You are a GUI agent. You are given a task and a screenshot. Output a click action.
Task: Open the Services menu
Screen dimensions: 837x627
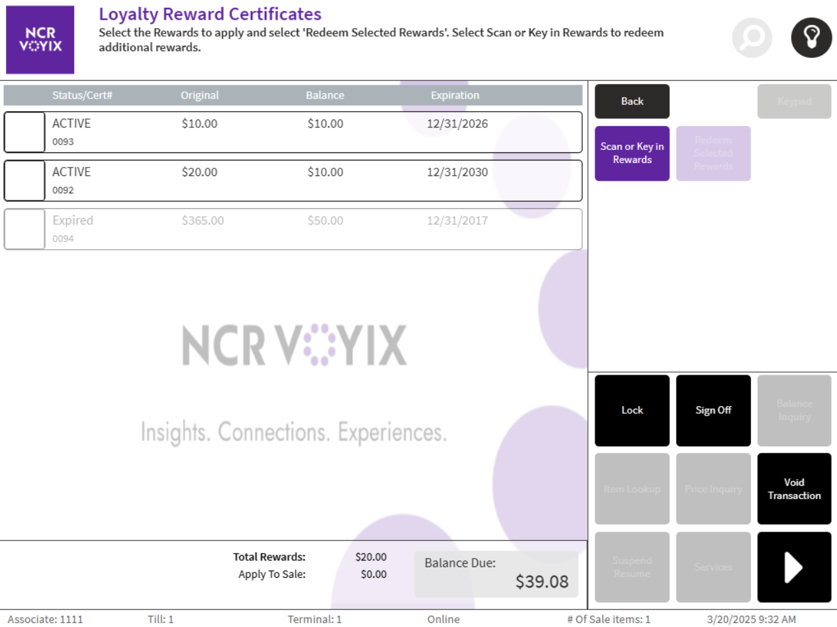(713, 567)
